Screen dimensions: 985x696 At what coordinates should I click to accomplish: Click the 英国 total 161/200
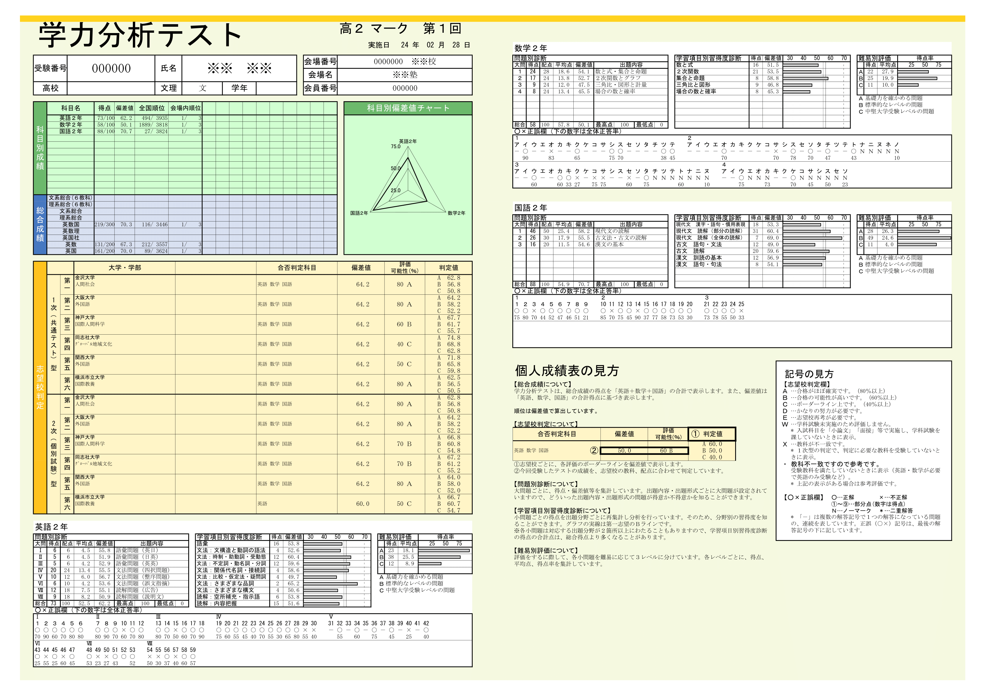[105, 251]
